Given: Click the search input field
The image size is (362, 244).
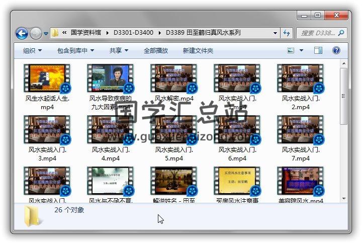Looking at the screenshot, I should point(317,33).
